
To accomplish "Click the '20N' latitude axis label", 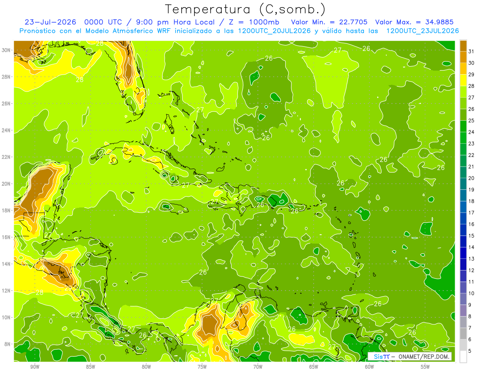I will (x=6, y=184).
